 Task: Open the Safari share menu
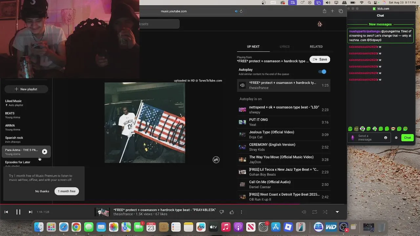coord(325,11)
